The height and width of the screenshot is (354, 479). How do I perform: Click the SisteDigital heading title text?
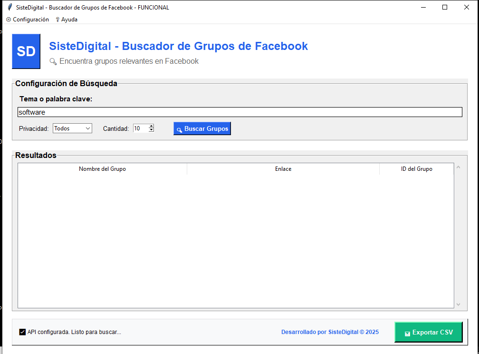click(x=178, y=46)
